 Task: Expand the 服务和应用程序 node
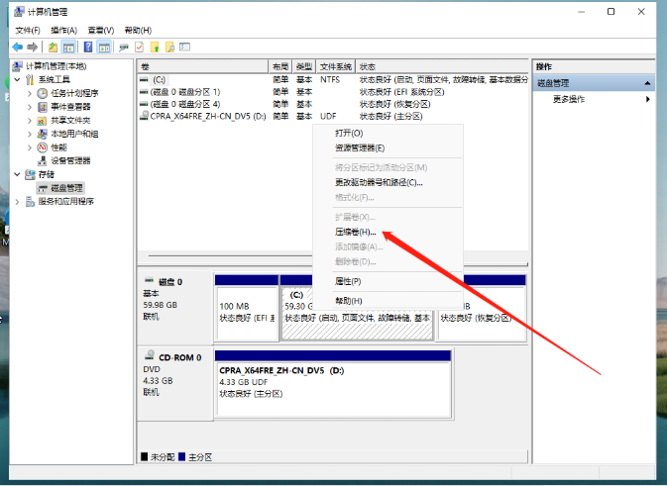18,201
